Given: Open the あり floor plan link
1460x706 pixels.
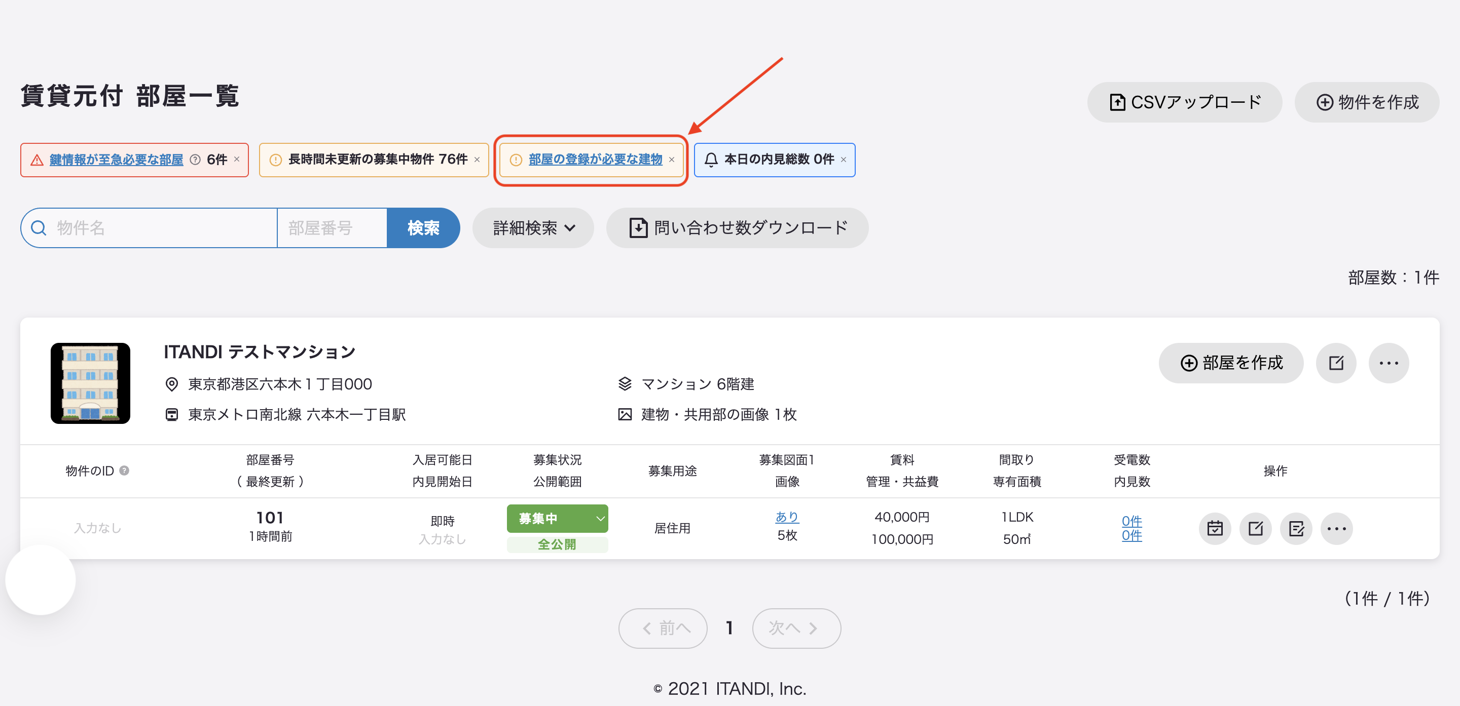Looking at the screenshot, I should pyautogui.click(x=787, y=517).
